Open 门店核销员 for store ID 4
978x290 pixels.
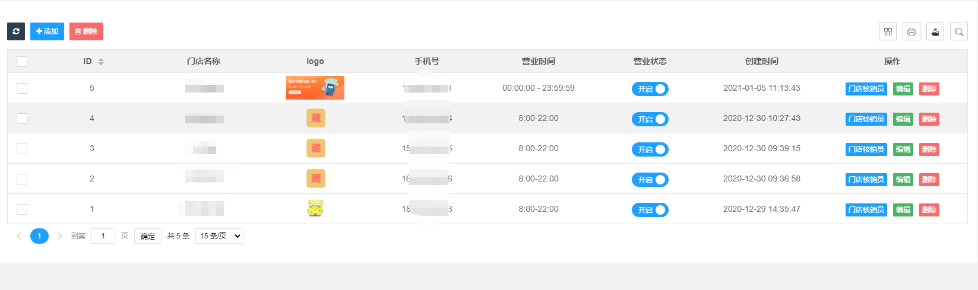[866, 119]
